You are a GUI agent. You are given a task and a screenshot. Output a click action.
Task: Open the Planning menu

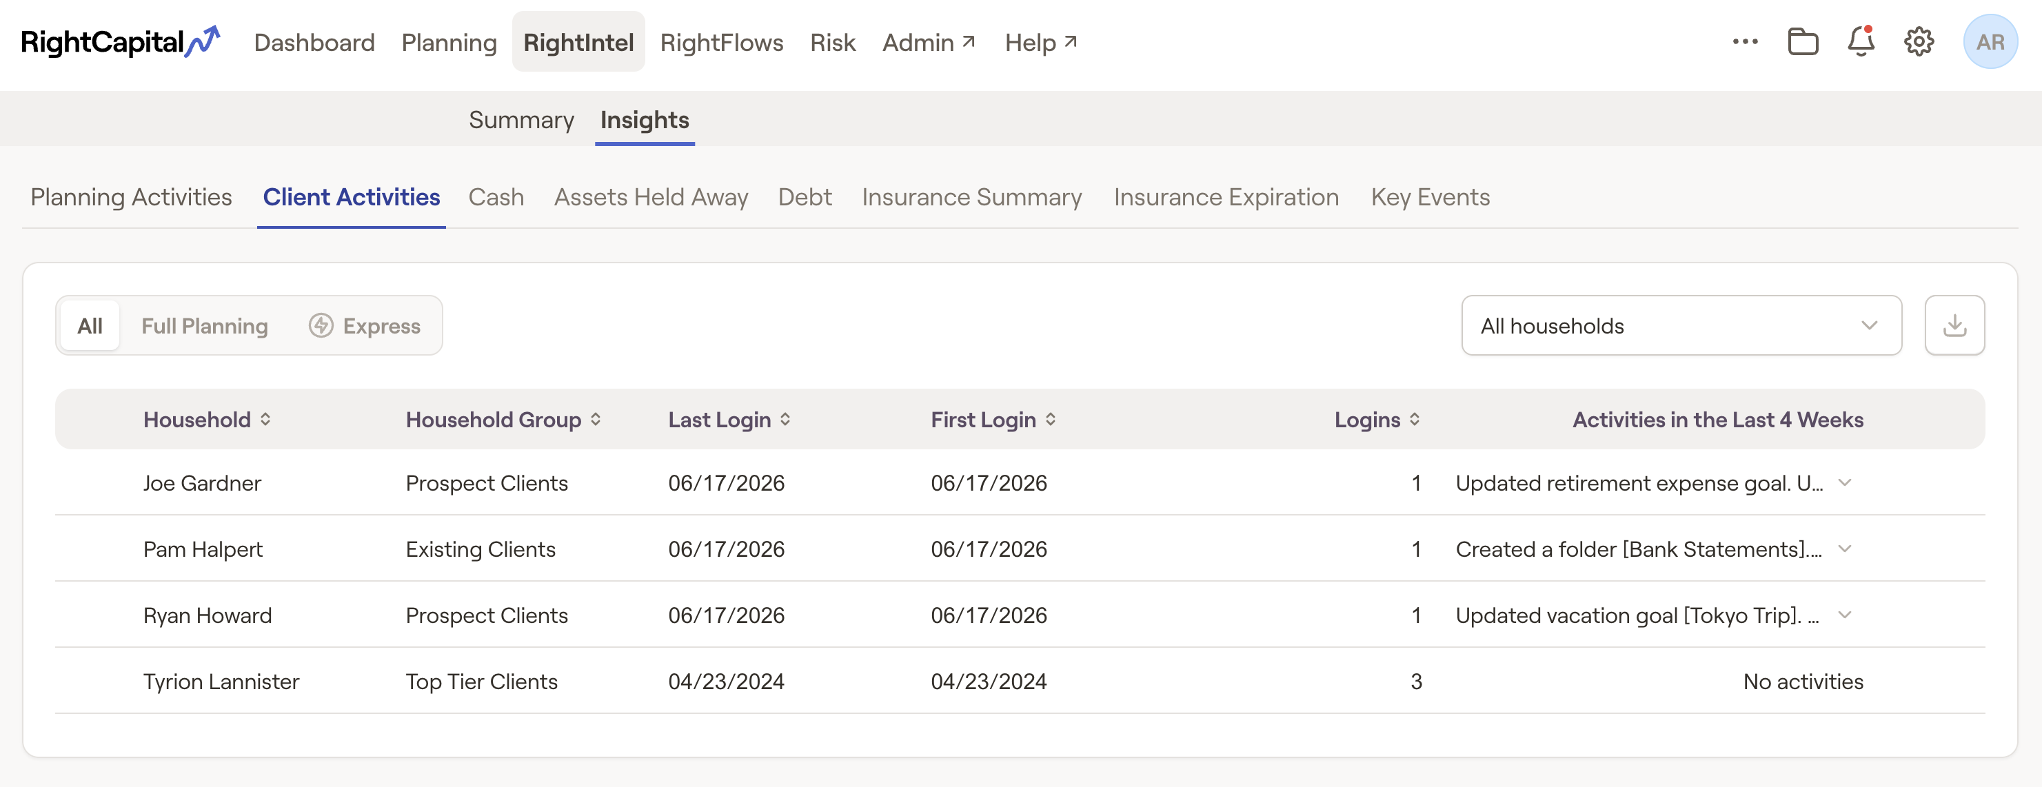(x=449, y=42)
